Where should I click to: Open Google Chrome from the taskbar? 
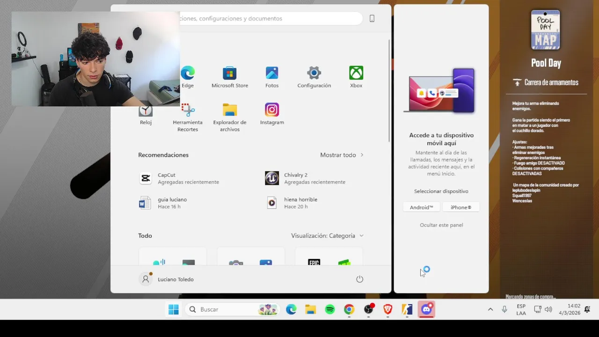tap(349, 309)
